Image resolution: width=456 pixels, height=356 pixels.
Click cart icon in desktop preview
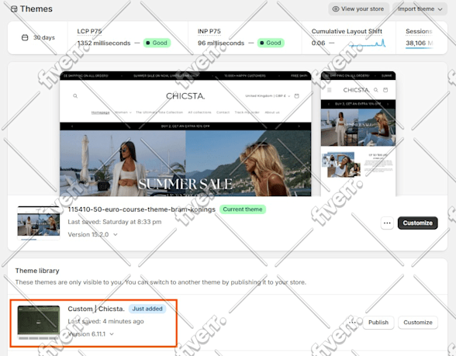point(296,96)
